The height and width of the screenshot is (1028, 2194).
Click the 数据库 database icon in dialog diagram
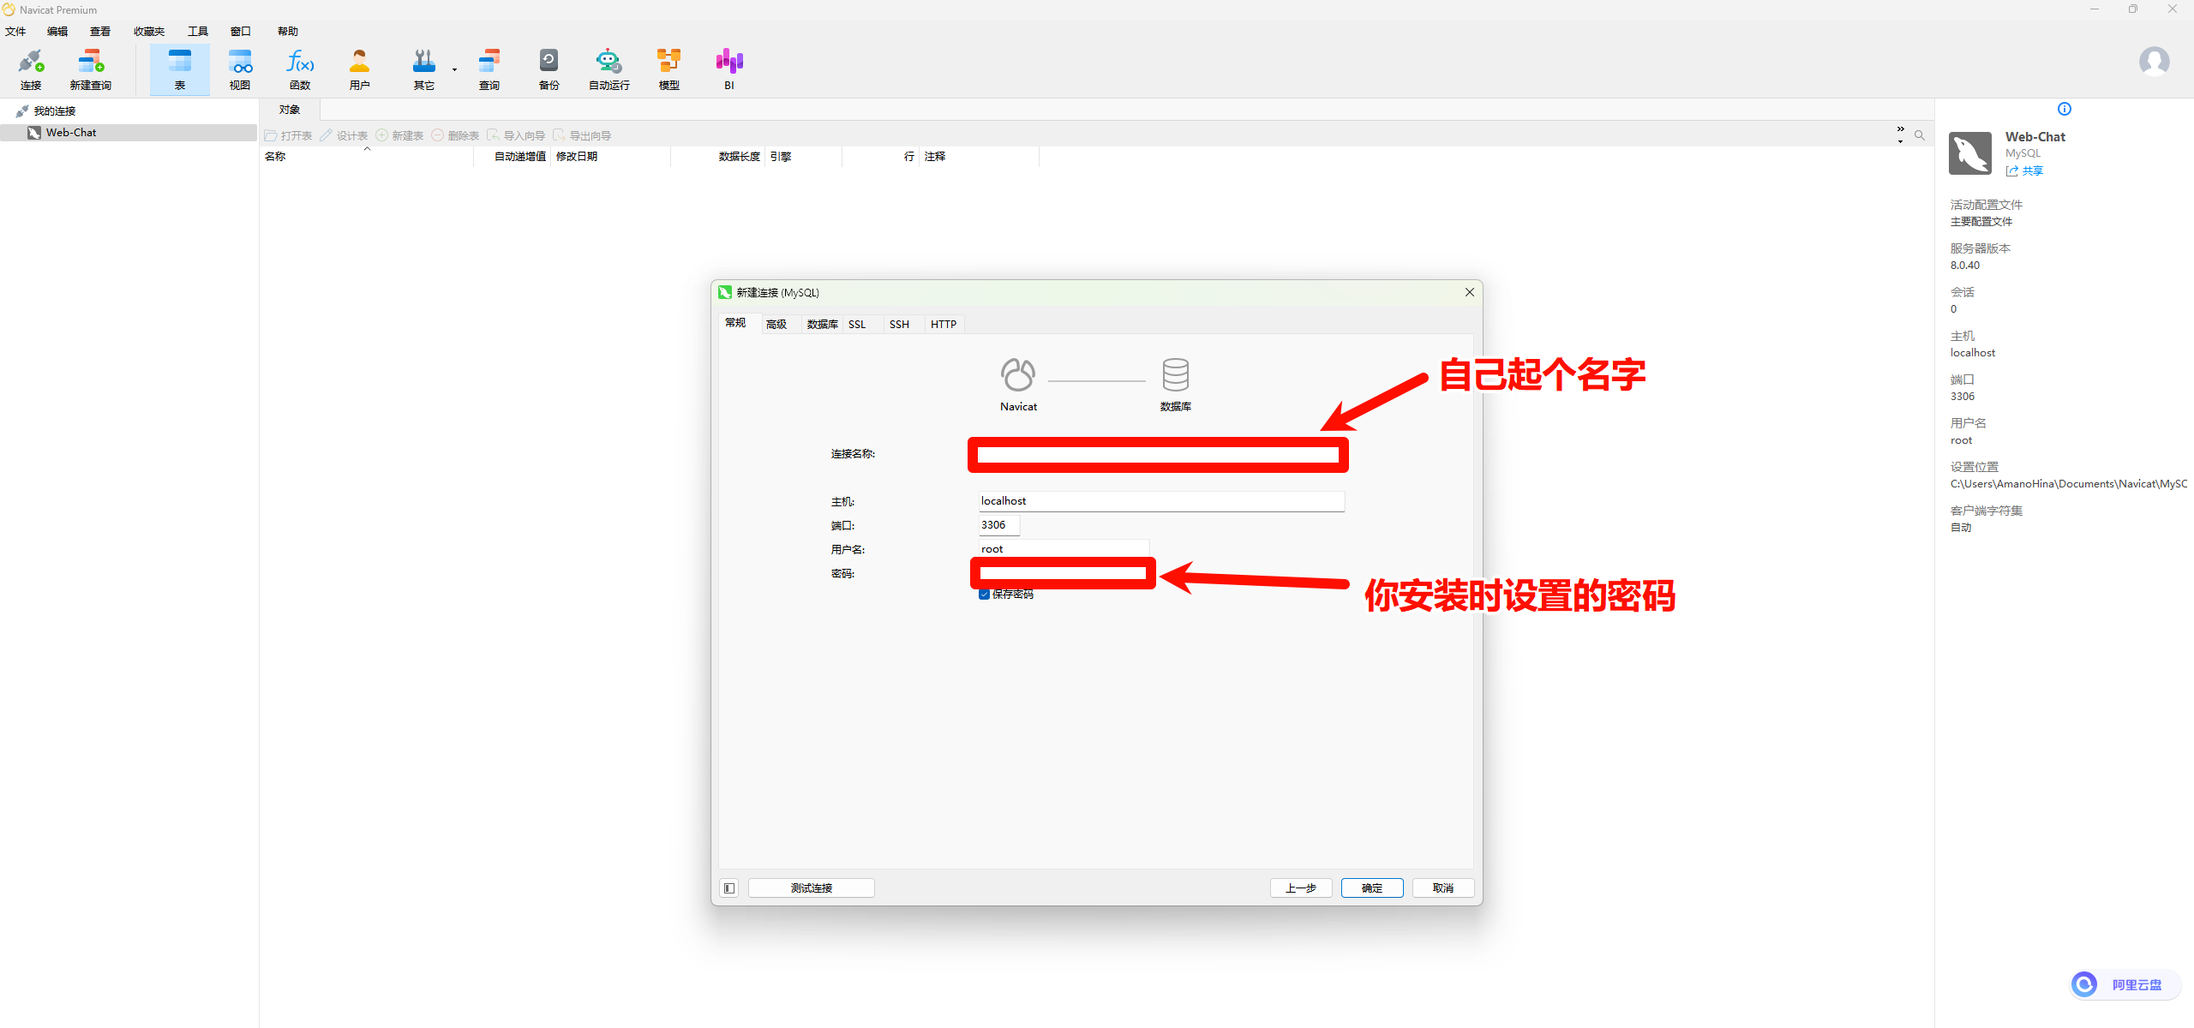[1175, 375]
